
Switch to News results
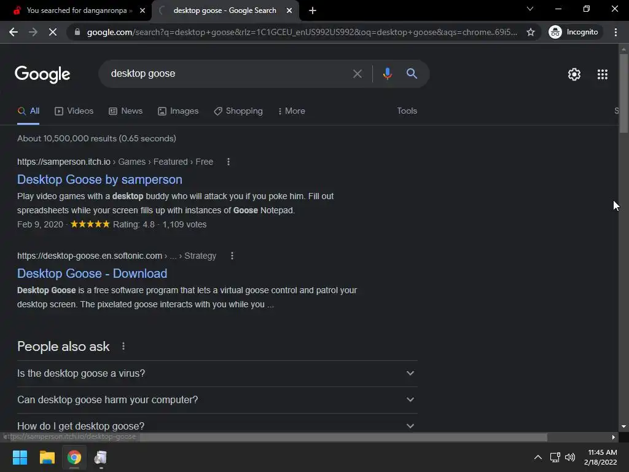125,111
